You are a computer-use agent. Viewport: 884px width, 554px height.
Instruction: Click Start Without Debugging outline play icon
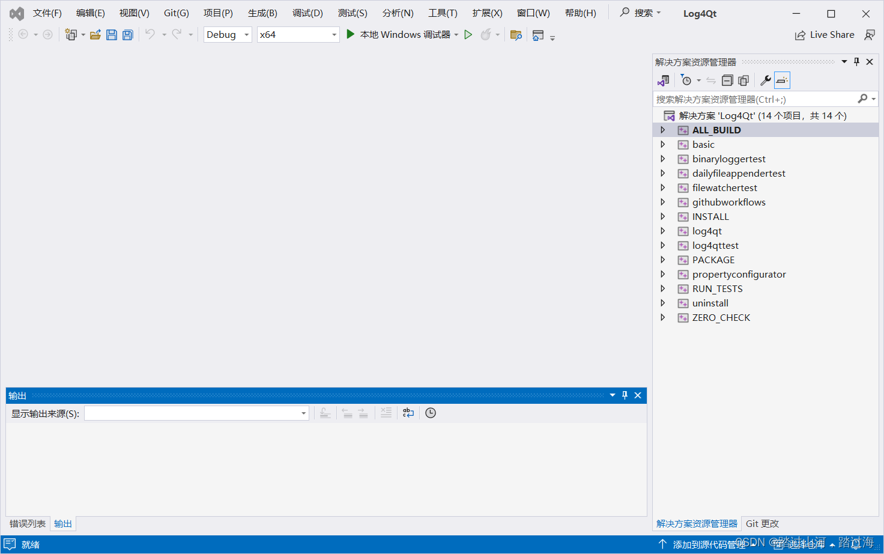click(468, 35)
